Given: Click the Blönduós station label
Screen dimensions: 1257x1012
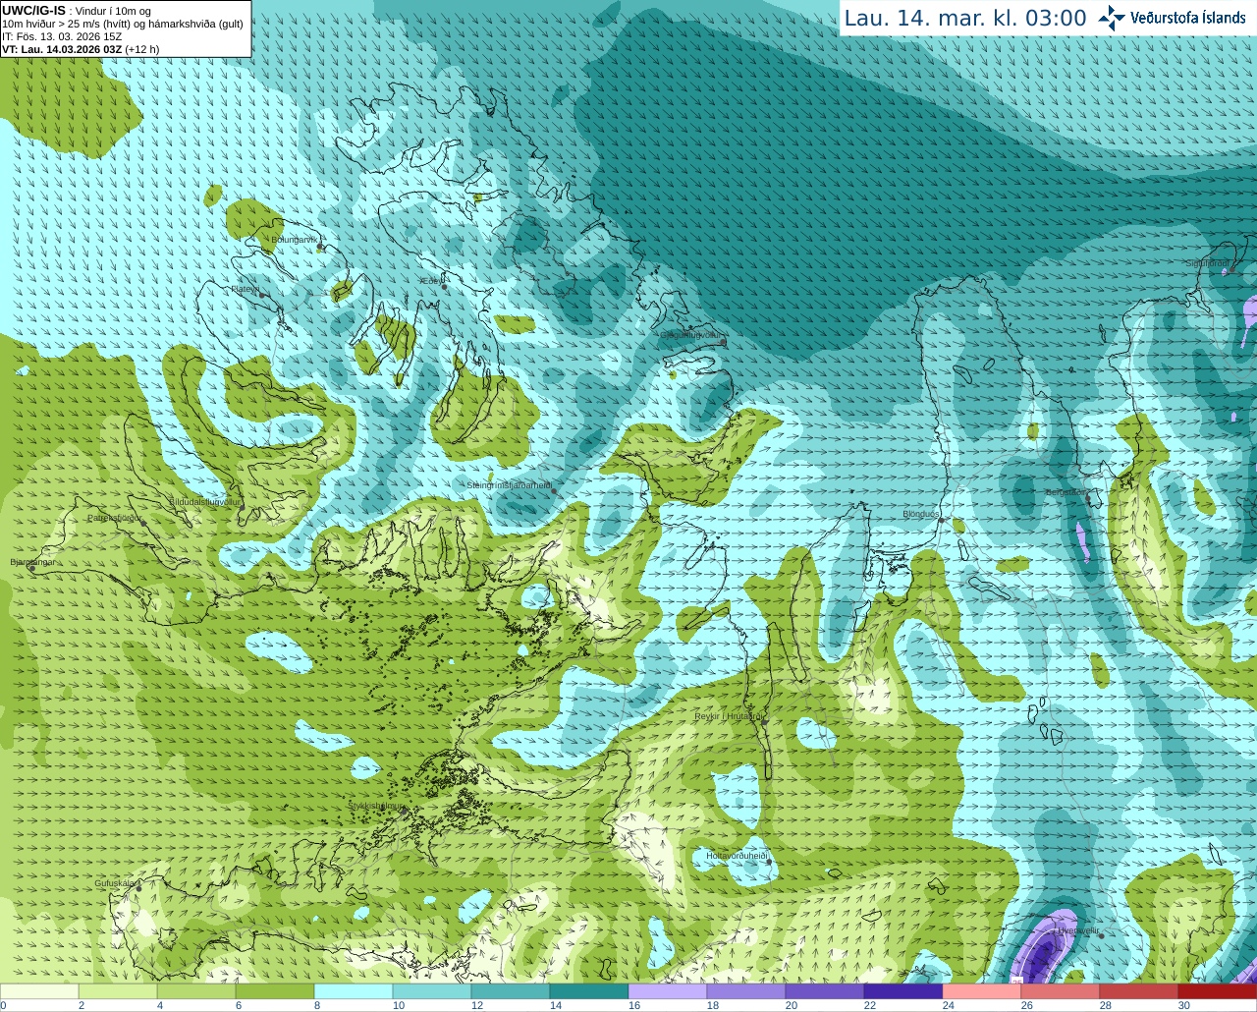Looking at the screenshot, I should (x=920, y=514).
